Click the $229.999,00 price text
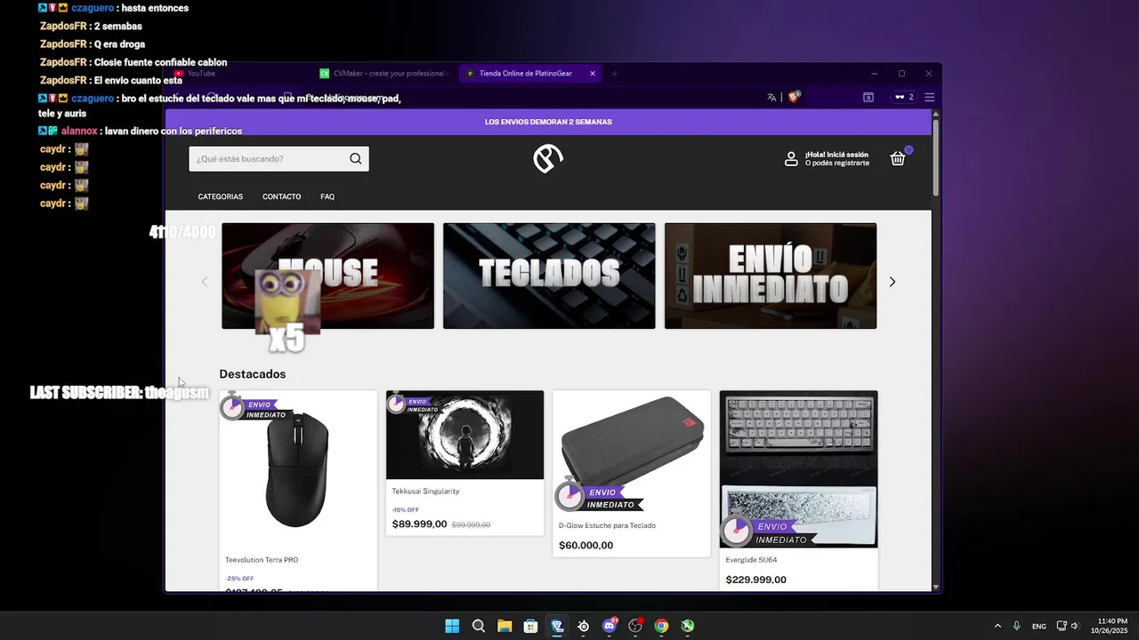The width and height of the screenshot is (1139, 640). 756,580
